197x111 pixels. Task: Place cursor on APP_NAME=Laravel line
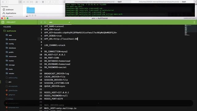pos(54,26)
